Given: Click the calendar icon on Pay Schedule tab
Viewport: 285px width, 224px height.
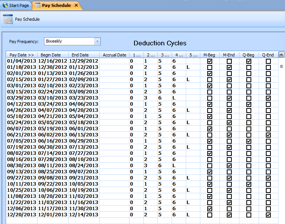Looking at the screenshot, I should (x=38, y=5).
